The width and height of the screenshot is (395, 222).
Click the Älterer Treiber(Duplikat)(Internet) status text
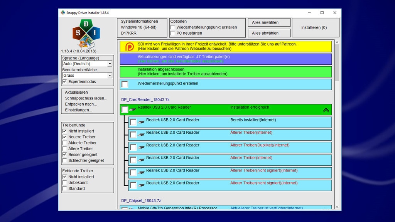point(260,145)
